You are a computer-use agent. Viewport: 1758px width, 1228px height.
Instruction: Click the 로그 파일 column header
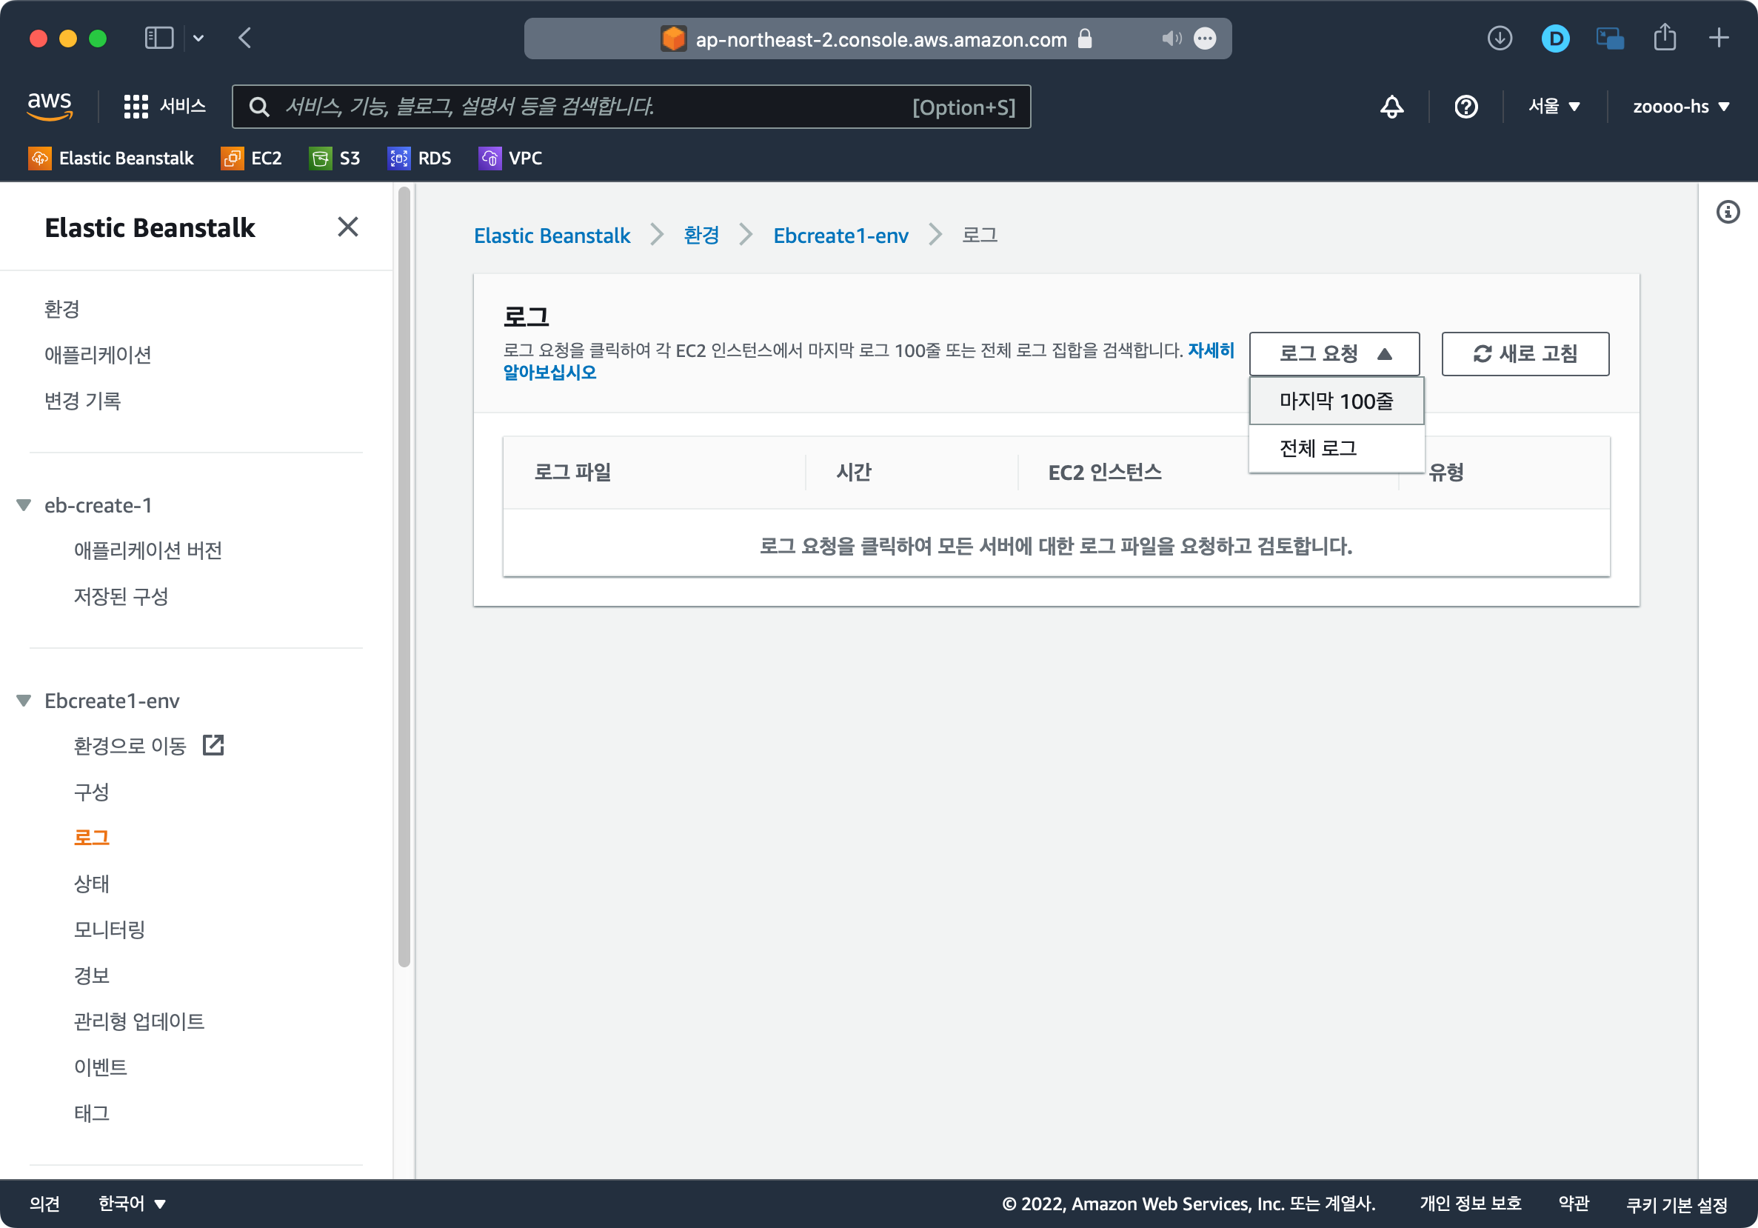pyautogui.click(x=572, y=473)
